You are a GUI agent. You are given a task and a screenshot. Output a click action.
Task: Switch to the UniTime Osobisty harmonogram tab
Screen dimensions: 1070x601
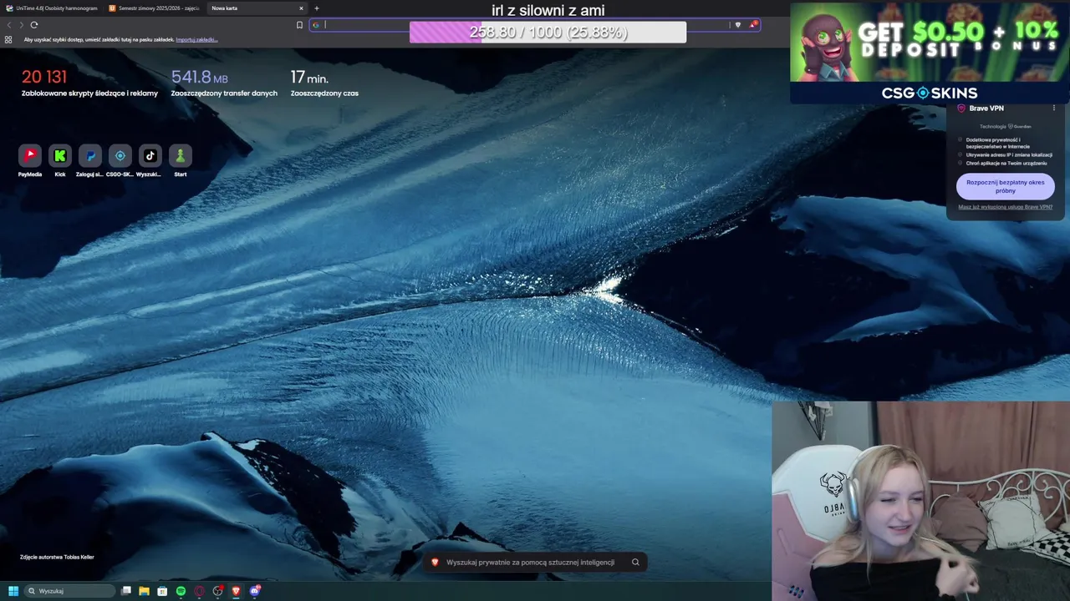(52, 8)
